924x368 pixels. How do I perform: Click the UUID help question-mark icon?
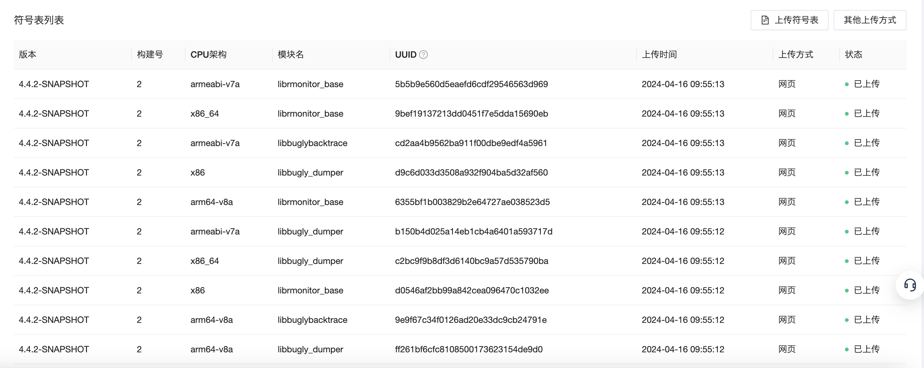pos(423,55)
